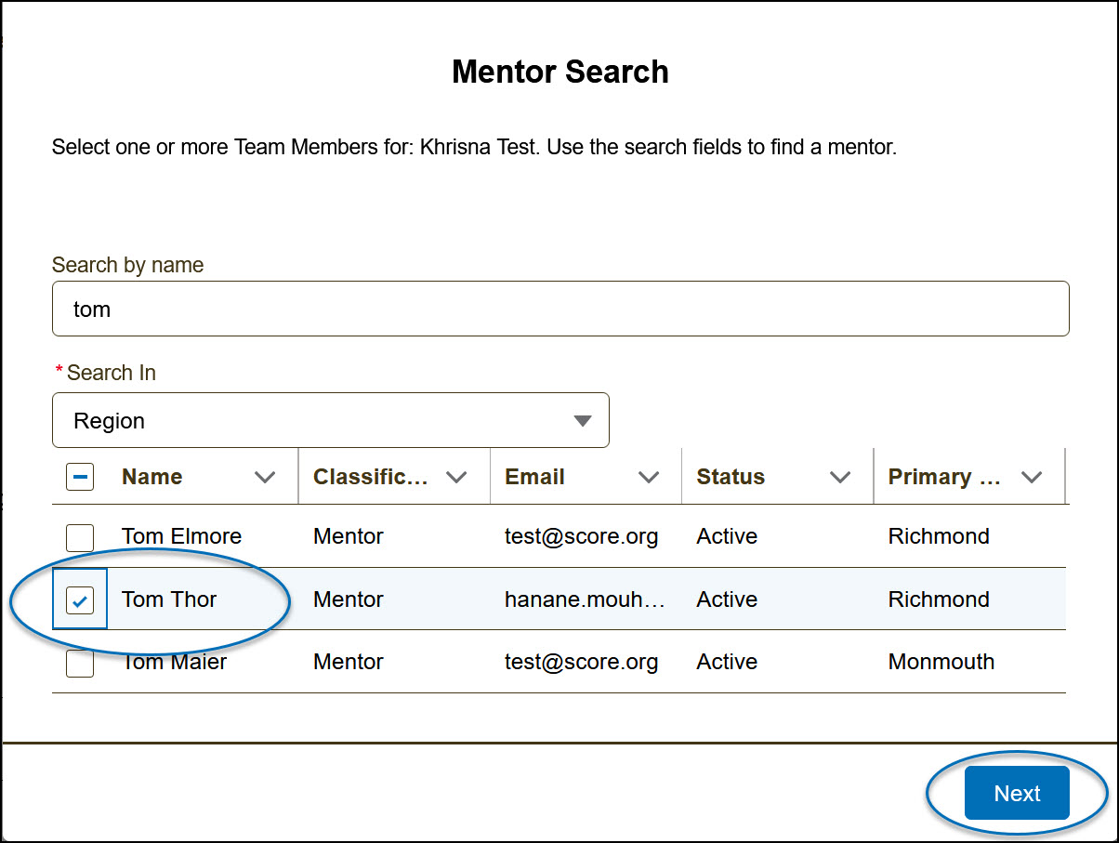The width and height of the screenshot is (1119, 843).
Task: Toggle the select-all header checkbox
Action: pyautogui.click(x=80, y=478)
